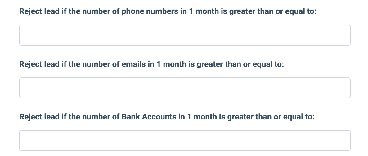Click the emails reject lead label text
Viewport: 368px width, 156px height.
pos(151,64)
